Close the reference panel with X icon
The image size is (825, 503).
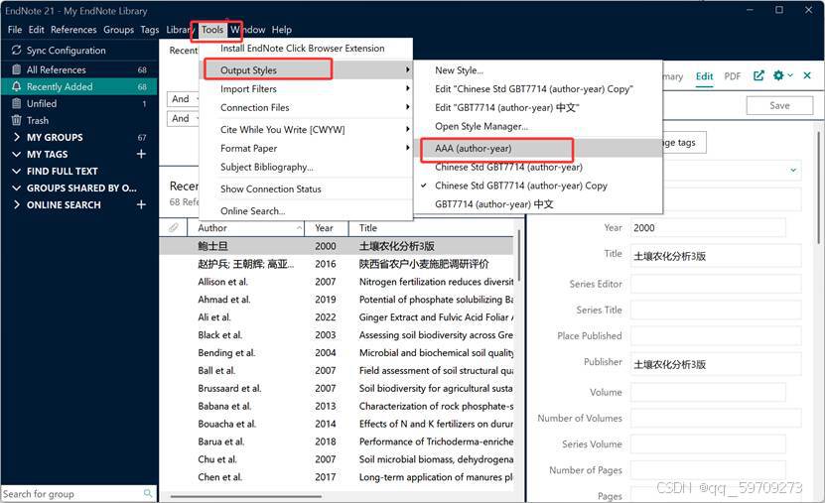807,75
